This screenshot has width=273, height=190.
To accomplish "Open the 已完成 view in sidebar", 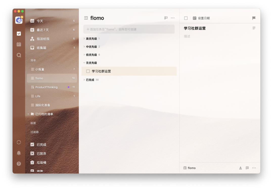I will pyautogui.click(x=52, y=145).
